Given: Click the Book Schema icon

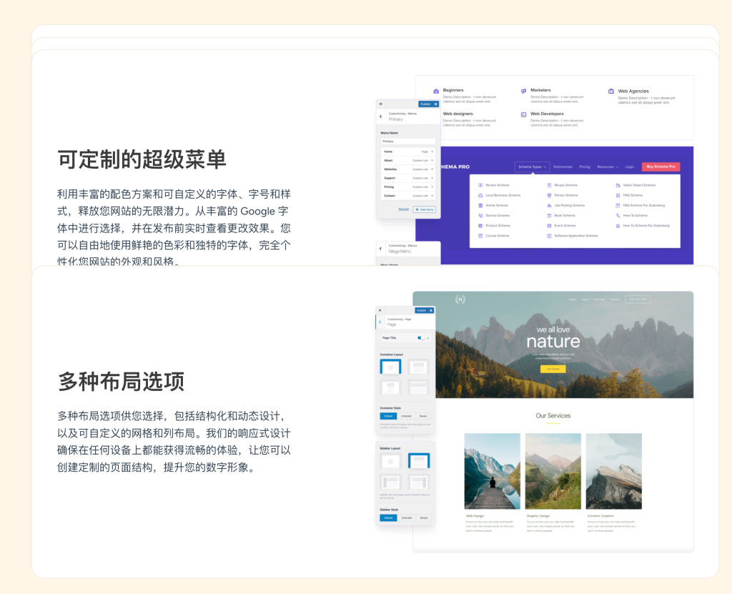Looking at the screenshot, I should pos(550,215).
